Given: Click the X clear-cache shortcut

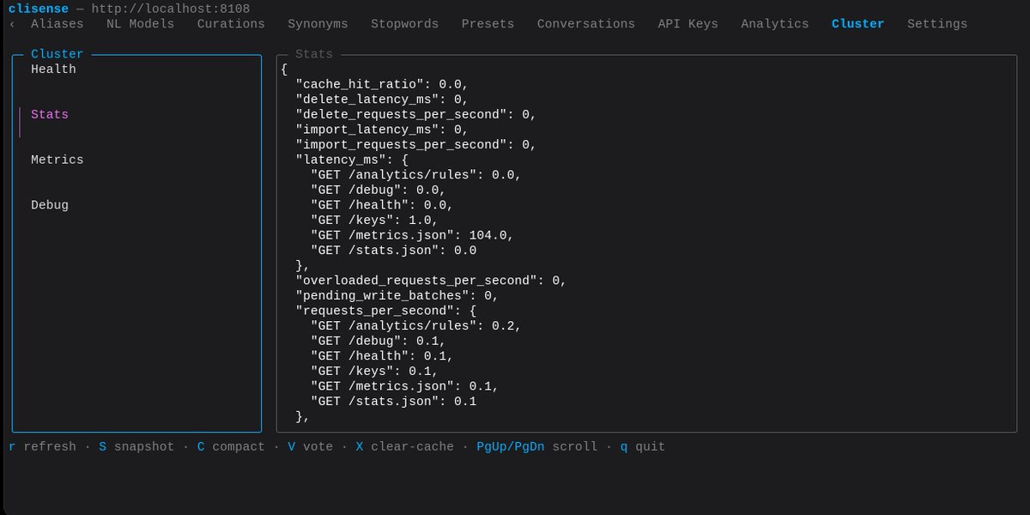Looking at the screenshot, I should (405, 447).
